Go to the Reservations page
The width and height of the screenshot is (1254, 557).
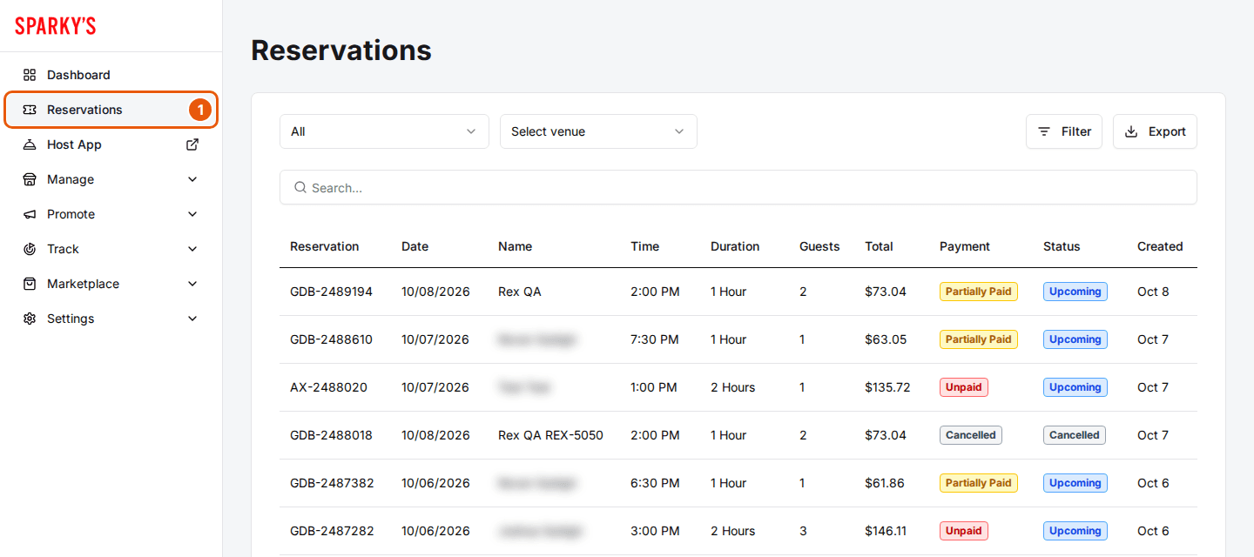[111, 110]
